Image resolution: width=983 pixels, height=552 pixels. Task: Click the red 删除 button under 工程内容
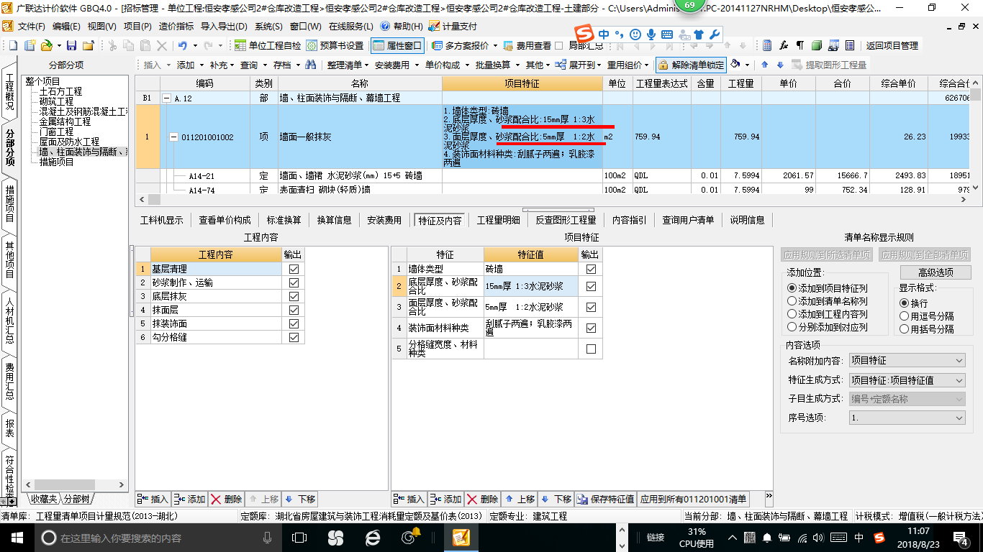(x=227, y=499)
